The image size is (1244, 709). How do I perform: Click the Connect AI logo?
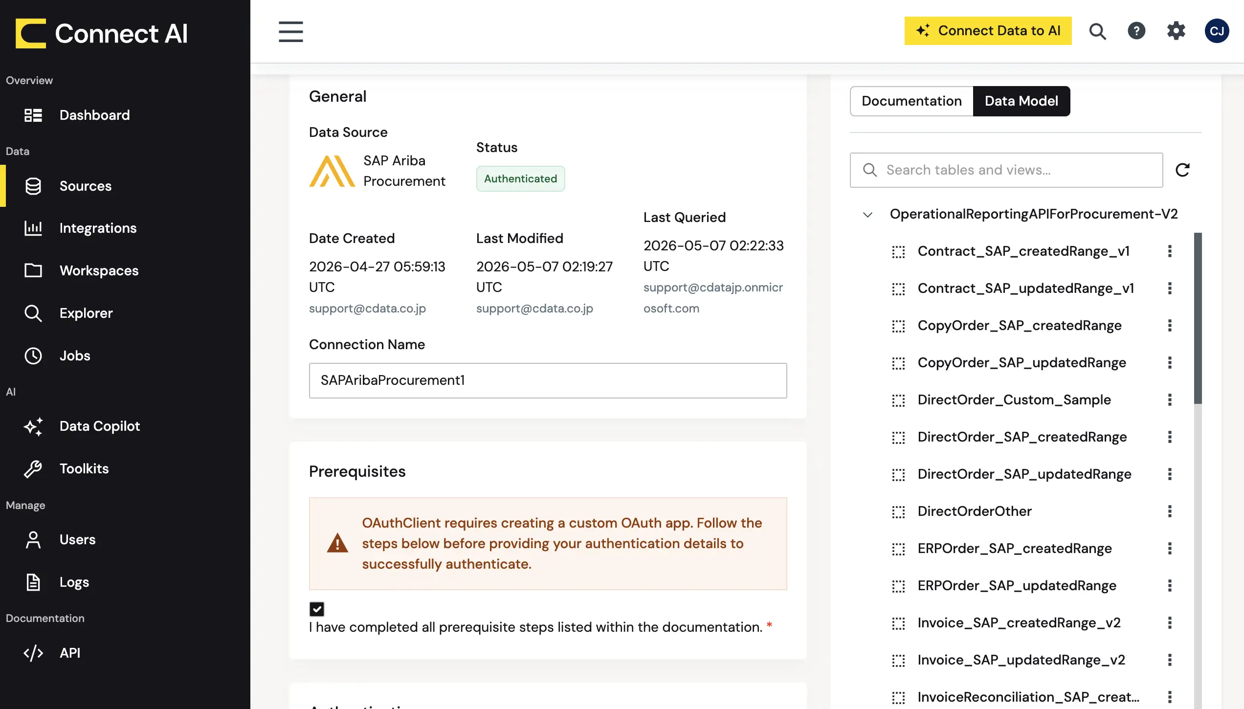(102, 33)
